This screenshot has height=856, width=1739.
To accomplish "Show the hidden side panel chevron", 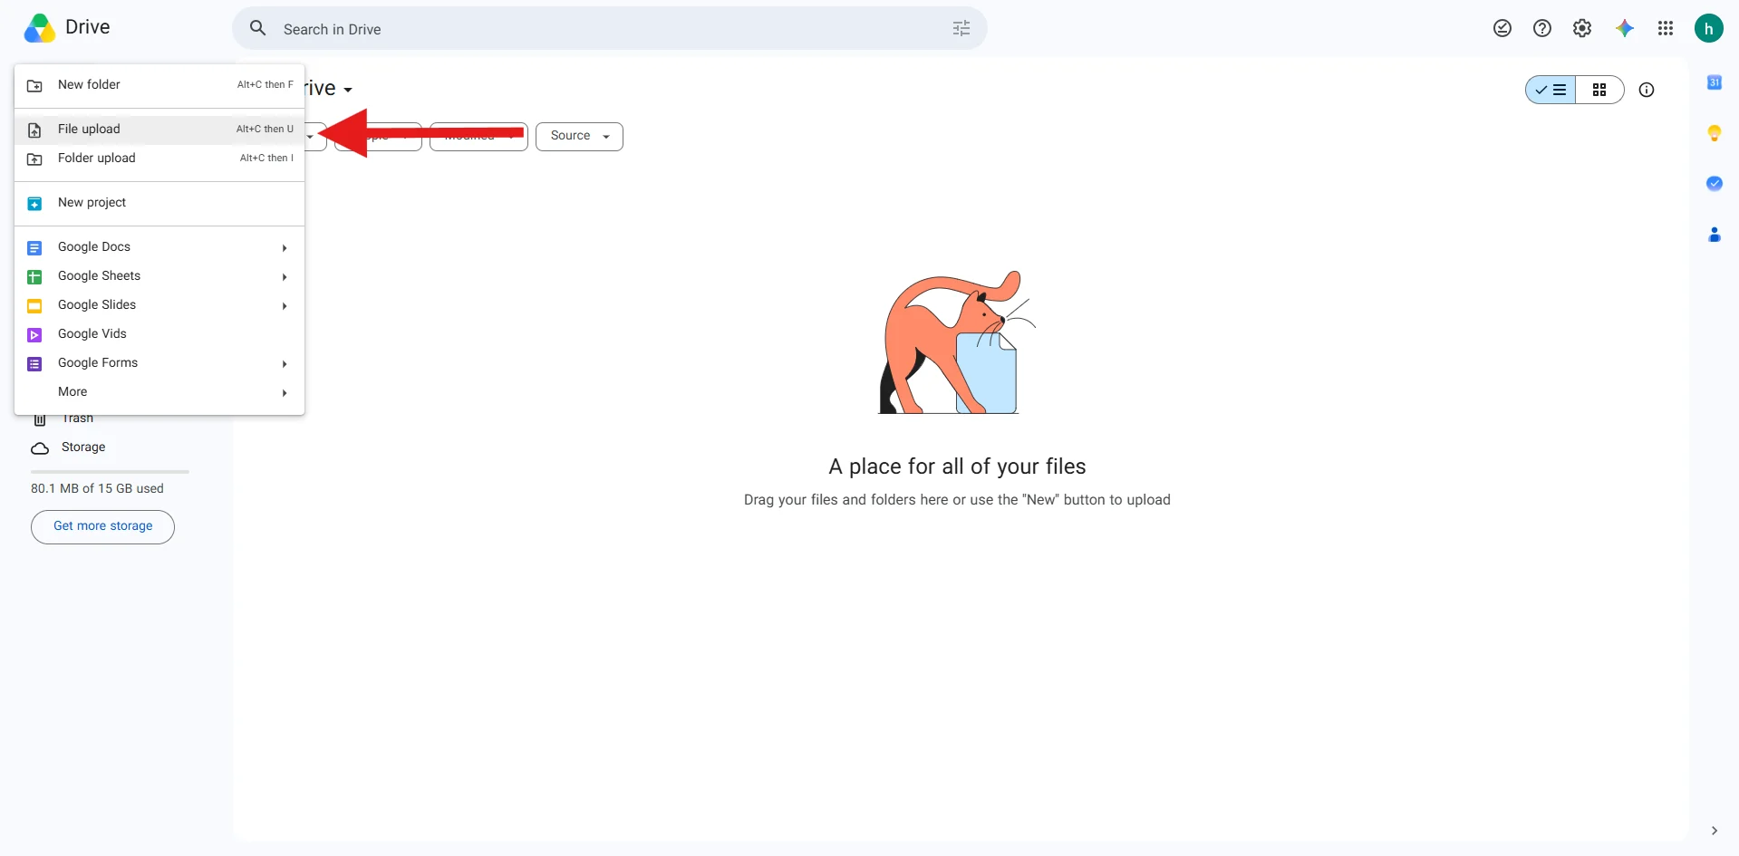I will point(1714,831).
